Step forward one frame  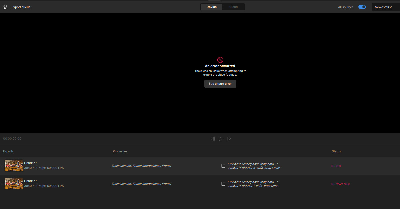click(x=228, y=139)
